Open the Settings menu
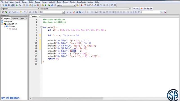The image size is (180, 101). pos(90,2)
